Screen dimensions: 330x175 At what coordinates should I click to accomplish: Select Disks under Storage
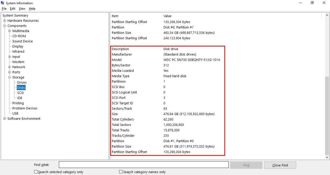tap(21, 88)
